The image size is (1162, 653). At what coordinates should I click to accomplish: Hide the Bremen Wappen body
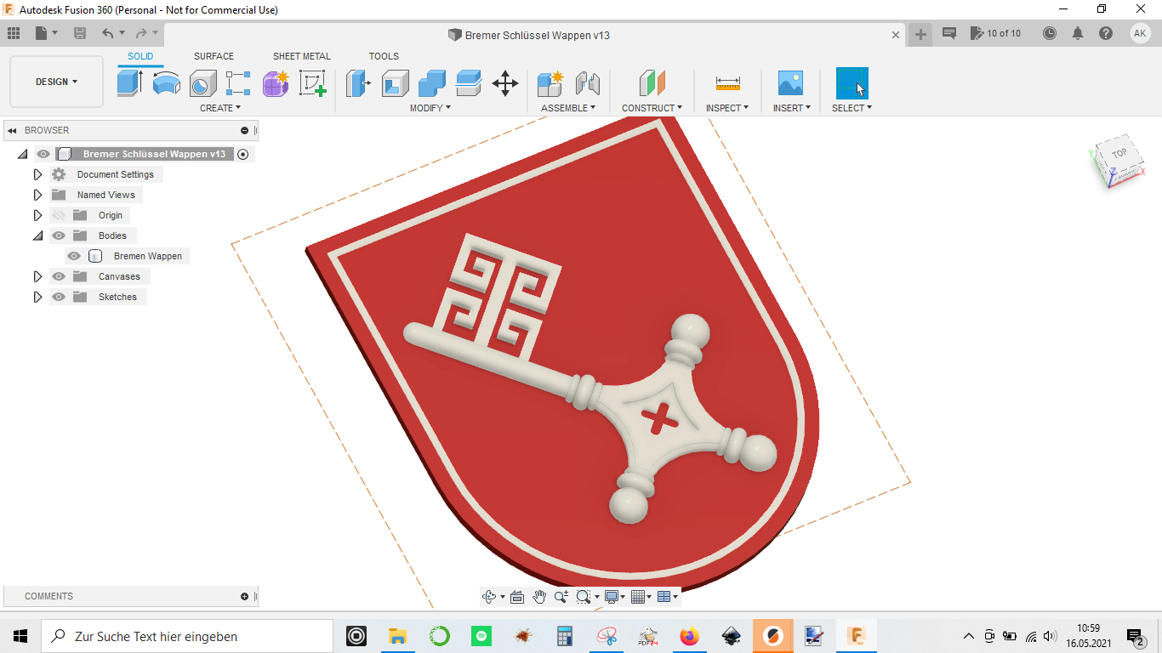coord(74,256)
